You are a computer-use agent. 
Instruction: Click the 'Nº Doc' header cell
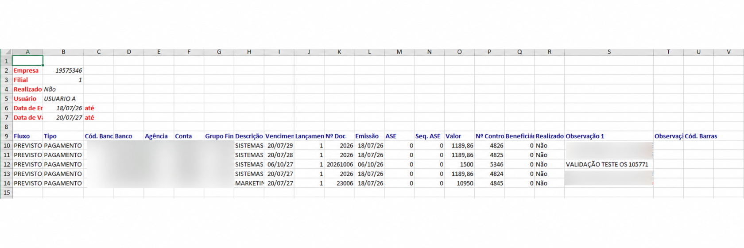339,136
